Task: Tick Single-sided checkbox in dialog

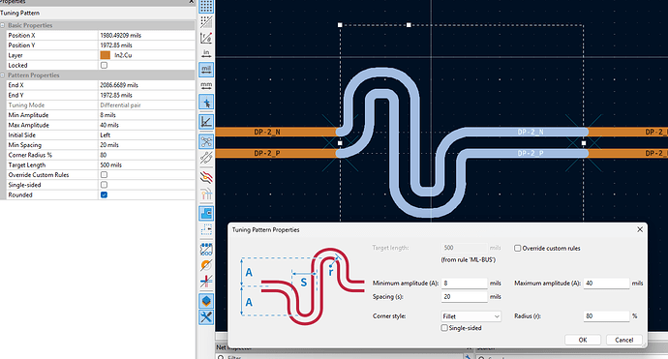Action: (x=444, y=328)
